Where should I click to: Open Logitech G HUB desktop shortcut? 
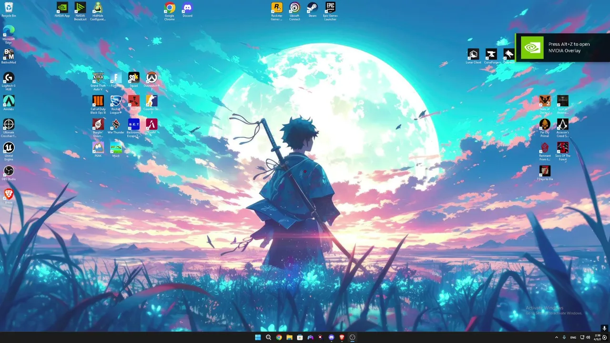(9, 81)
